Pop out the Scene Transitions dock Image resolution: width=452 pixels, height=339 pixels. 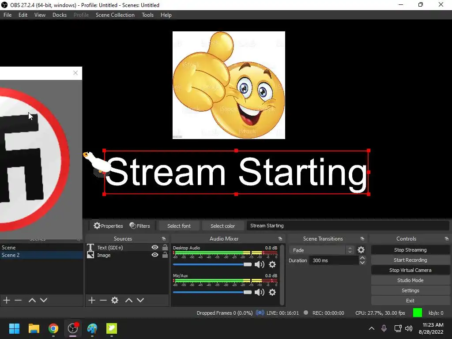[362, 239]
